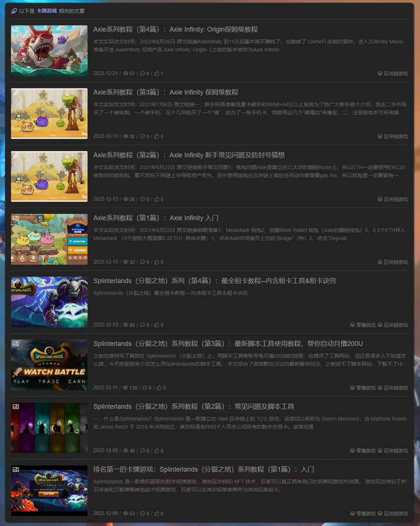Image resolution: width=420 pixels, height=526 pixels.
Task: Click excerpt starting 一、什么是Splinterlands？
Action: pos(250,423)
